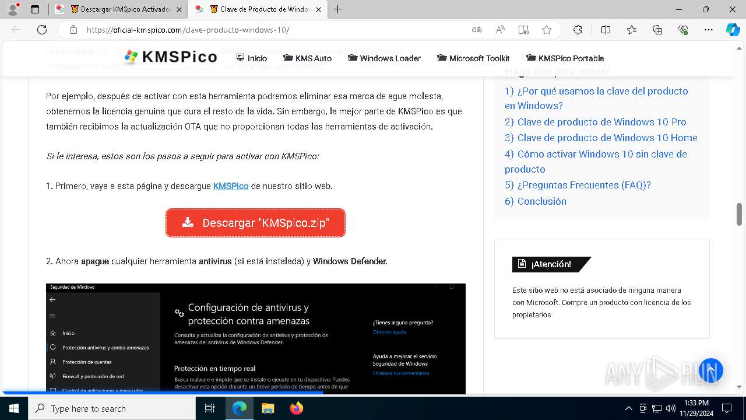Screen dimensions: 746x420
Task: Click scrollbar down arrow
Action: (740, 387)
